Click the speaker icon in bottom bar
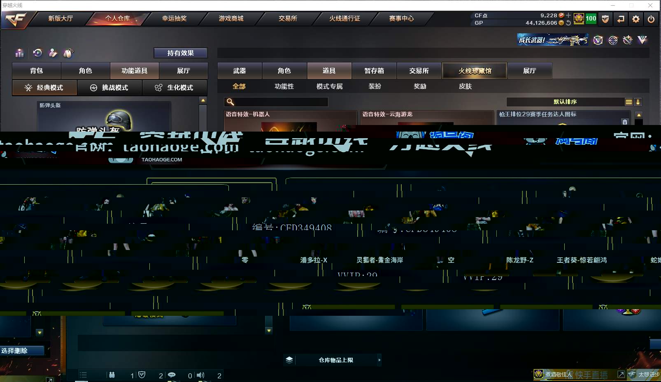 click(200, 375)
